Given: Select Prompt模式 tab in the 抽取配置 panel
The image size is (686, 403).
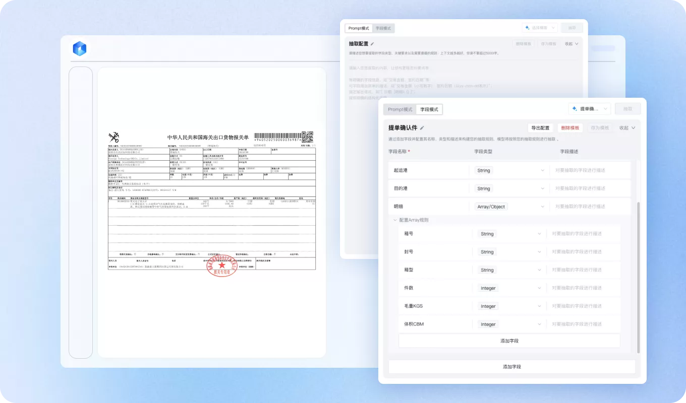Looking at the screenshot, I should click(x=359, y=28).
